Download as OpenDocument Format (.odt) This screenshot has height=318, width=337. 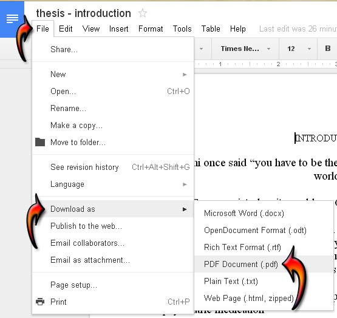coord(264,231)
